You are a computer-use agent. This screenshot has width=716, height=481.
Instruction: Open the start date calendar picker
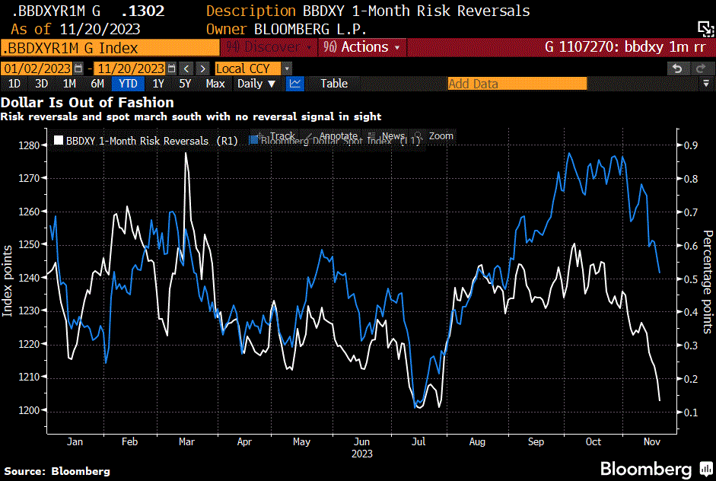click(x=78, y=68)
